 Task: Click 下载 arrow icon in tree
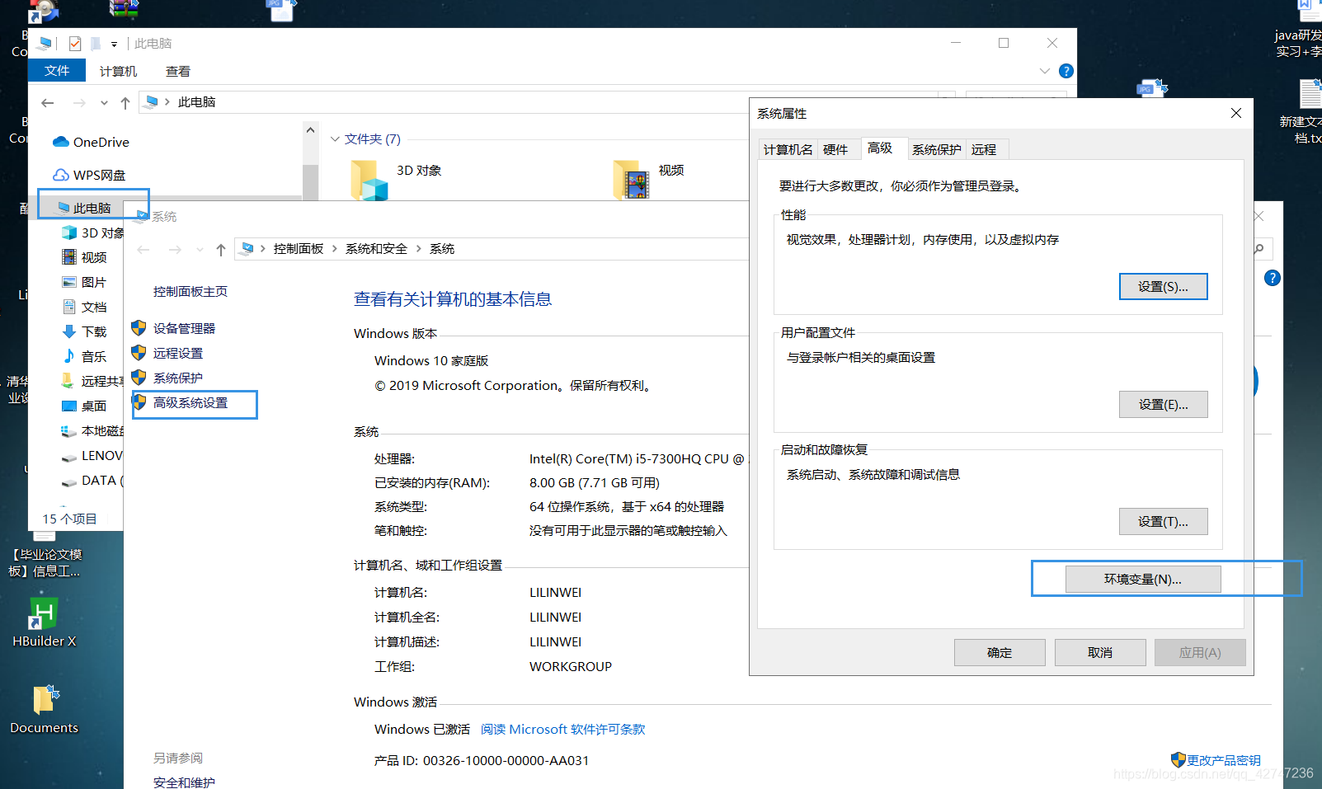69,331
